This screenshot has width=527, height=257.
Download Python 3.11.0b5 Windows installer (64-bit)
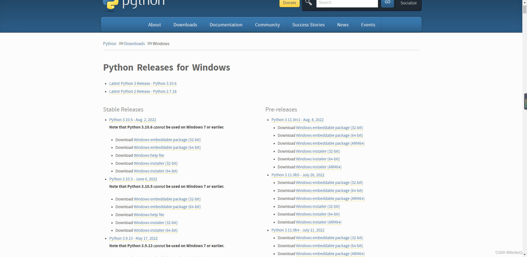click(318, 214)
